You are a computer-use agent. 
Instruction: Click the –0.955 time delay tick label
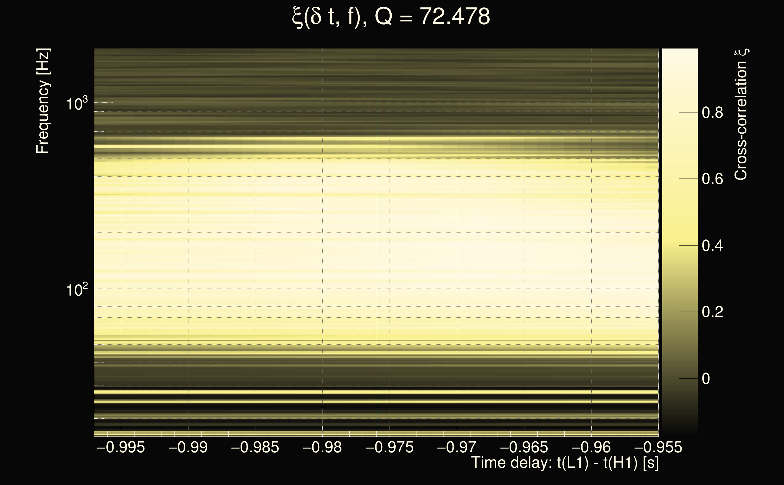click(658, 447)
